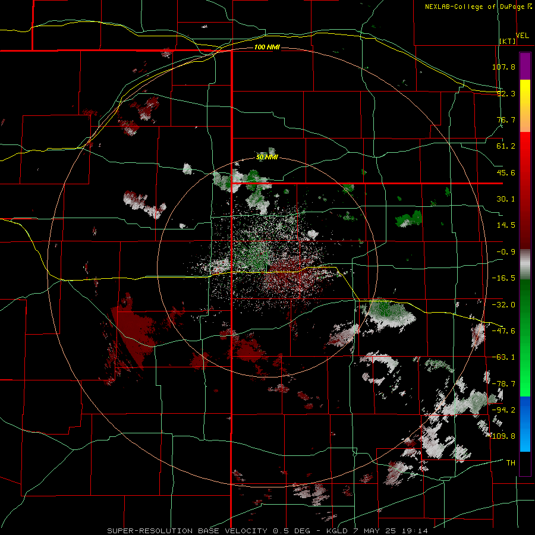The height and width of the screenshot is (535, 535).
Task: Click the 50 NMI range ring label
Action: coord(267,158)
